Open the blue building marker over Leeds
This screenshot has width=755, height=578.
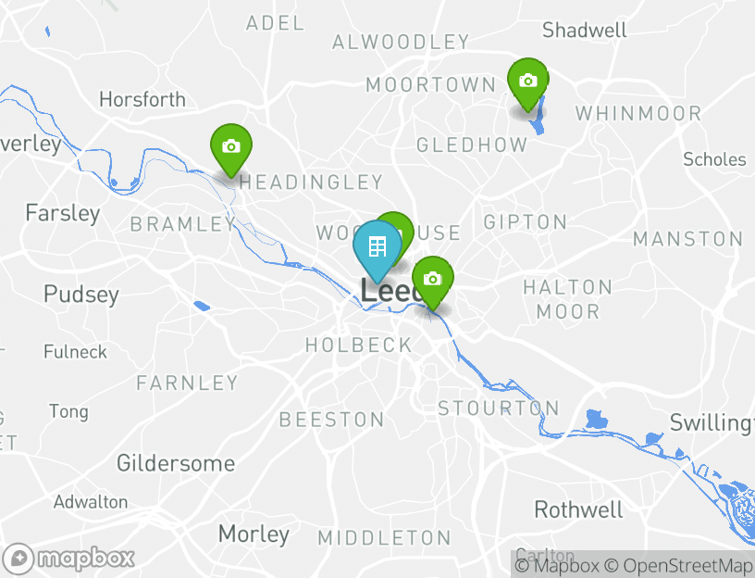coord(377,247)
